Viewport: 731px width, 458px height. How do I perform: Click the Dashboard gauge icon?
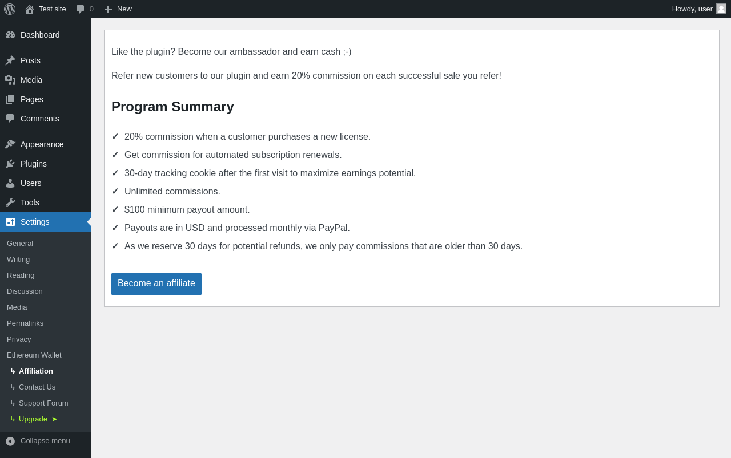[x=10, y=35]
